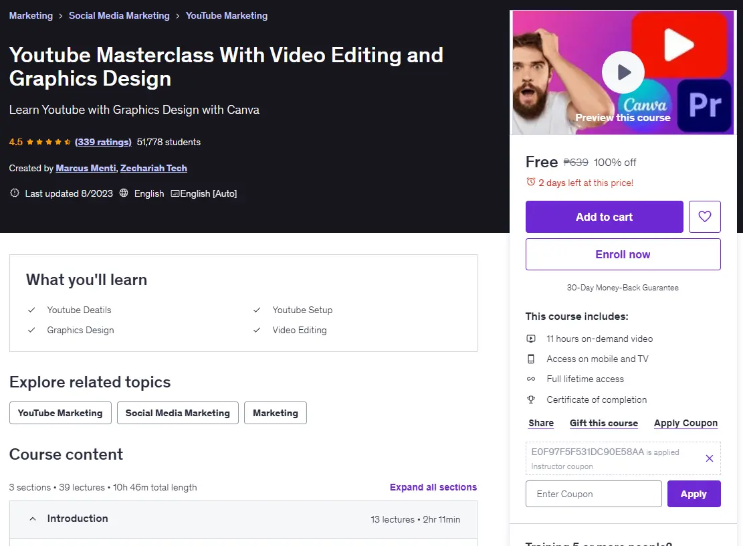This screenshot has height=546, width=743.
Task: Play the course preview video
Action: [x=623, y=72]
